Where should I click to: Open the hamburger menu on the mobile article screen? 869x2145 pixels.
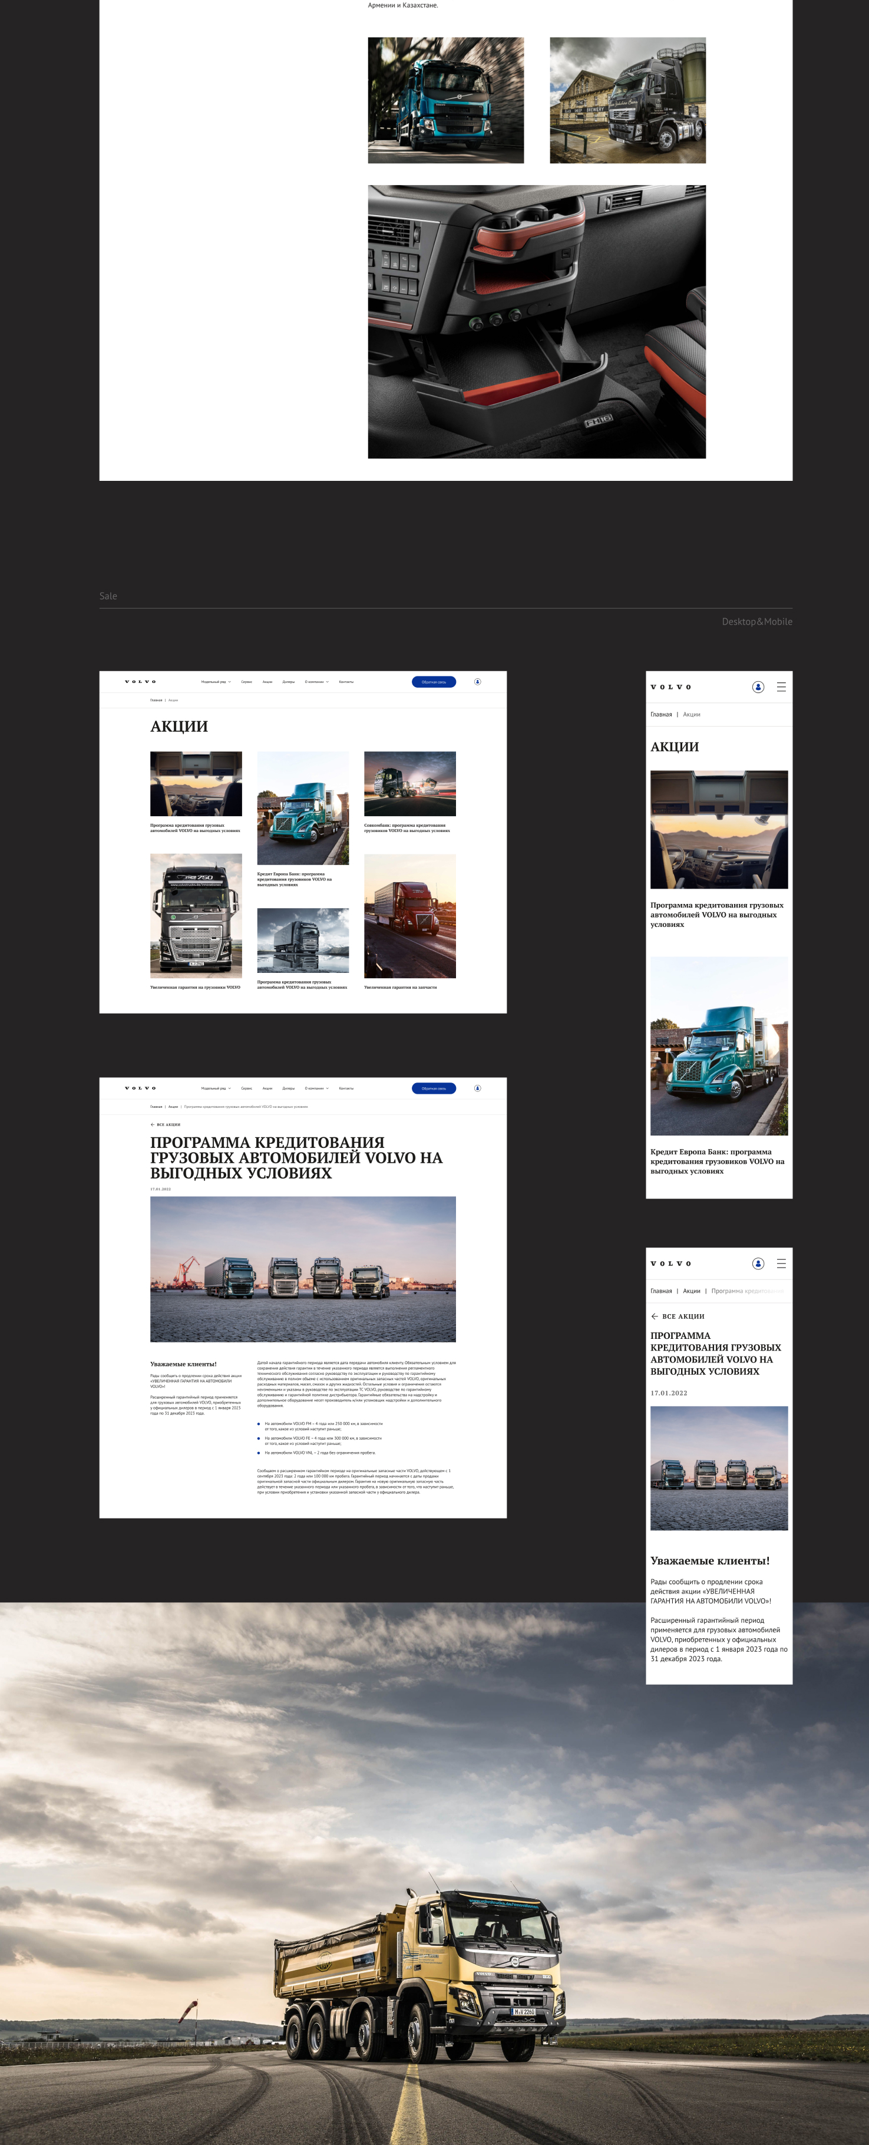[781, 1263]
